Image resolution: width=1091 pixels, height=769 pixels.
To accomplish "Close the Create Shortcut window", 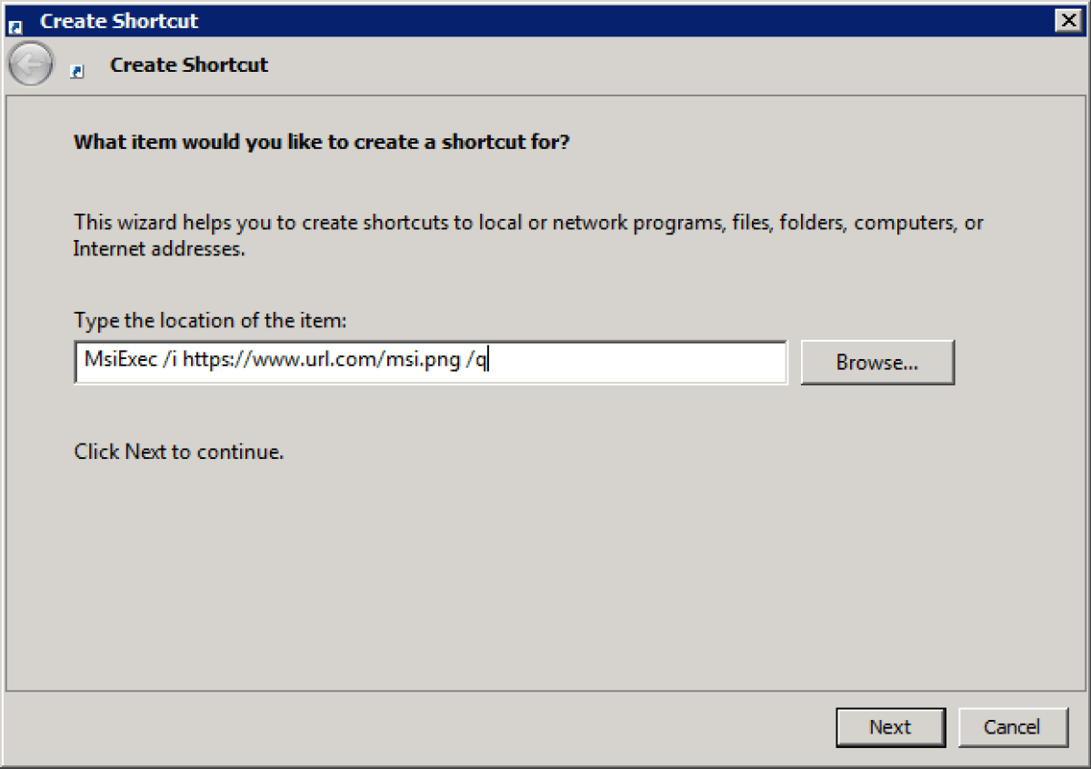I will (x=1069, y=20).
